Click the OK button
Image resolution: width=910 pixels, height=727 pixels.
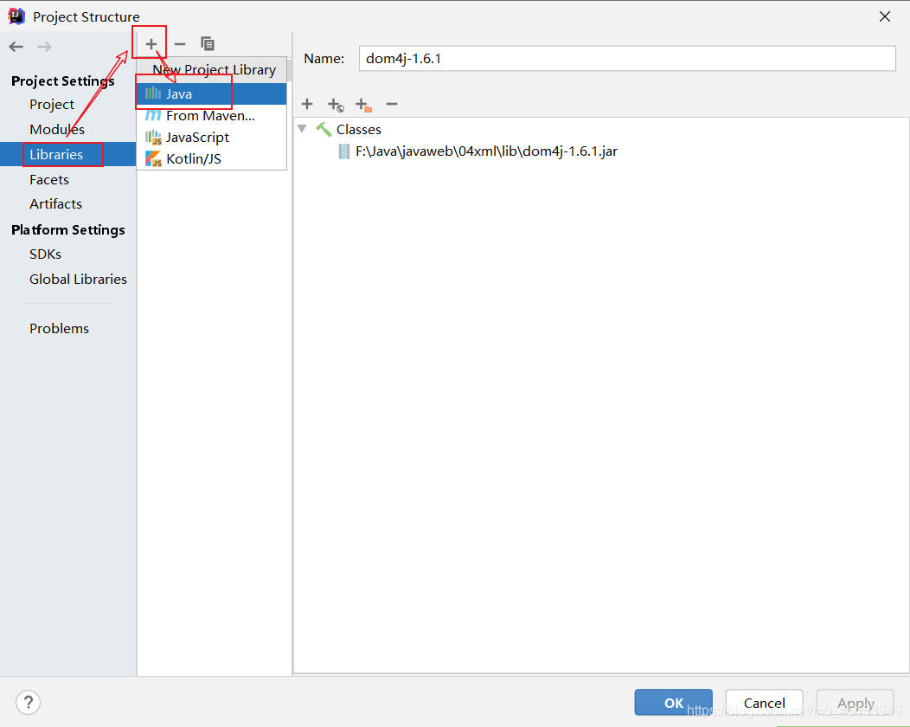pos(673,703)
